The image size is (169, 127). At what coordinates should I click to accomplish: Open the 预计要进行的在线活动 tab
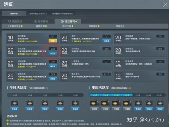coord(63,14)
